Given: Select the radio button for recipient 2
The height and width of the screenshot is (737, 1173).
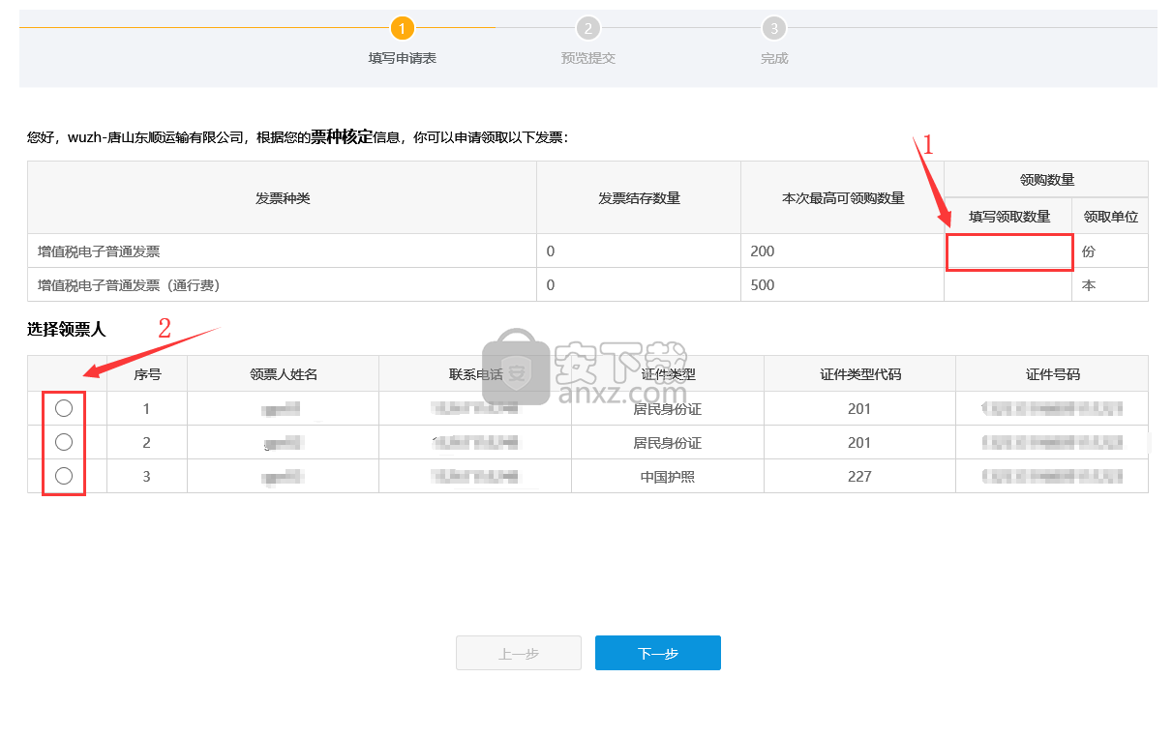Looking at the screenshot, I should coord(64,442).
